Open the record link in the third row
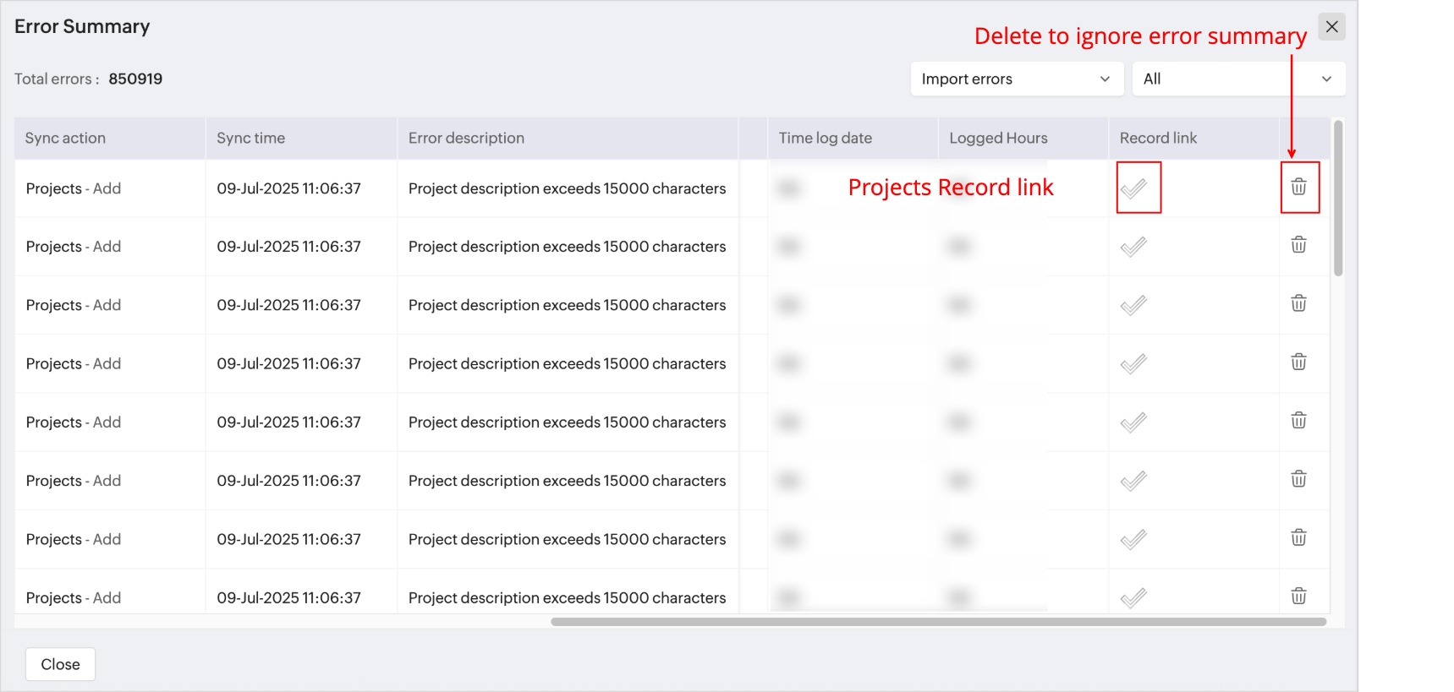 coord(1133,305)
